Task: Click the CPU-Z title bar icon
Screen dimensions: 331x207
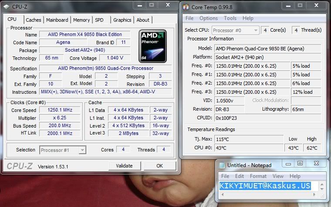Action: [7, 7]
